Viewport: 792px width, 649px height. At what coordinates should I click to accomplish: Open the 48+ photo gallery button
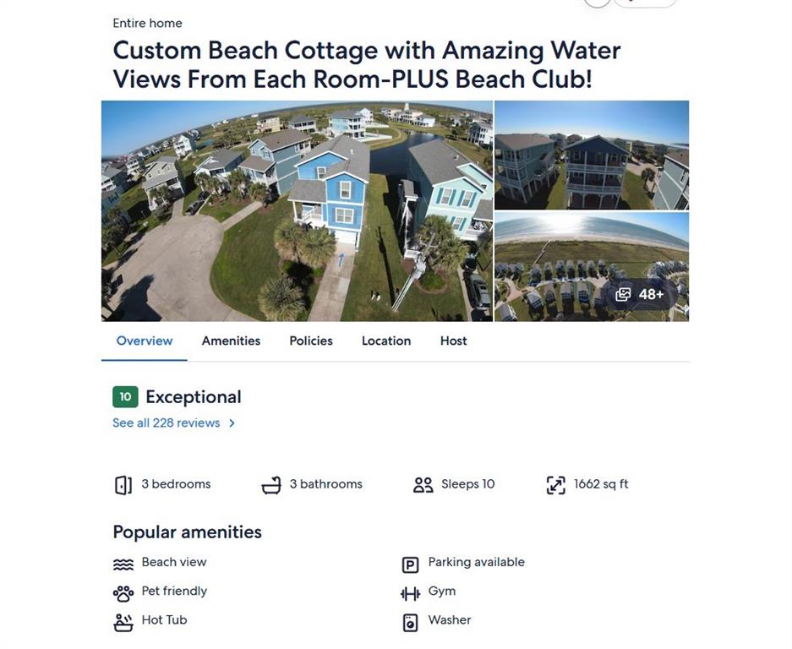[640, 294]
